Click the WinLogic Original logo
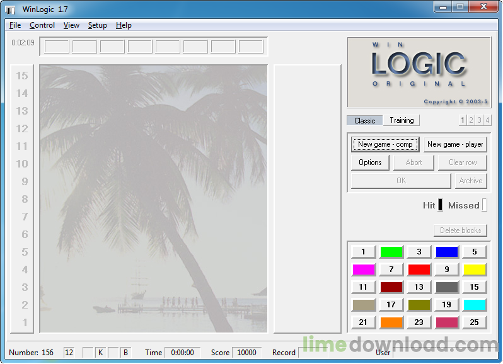 [419, 72]
